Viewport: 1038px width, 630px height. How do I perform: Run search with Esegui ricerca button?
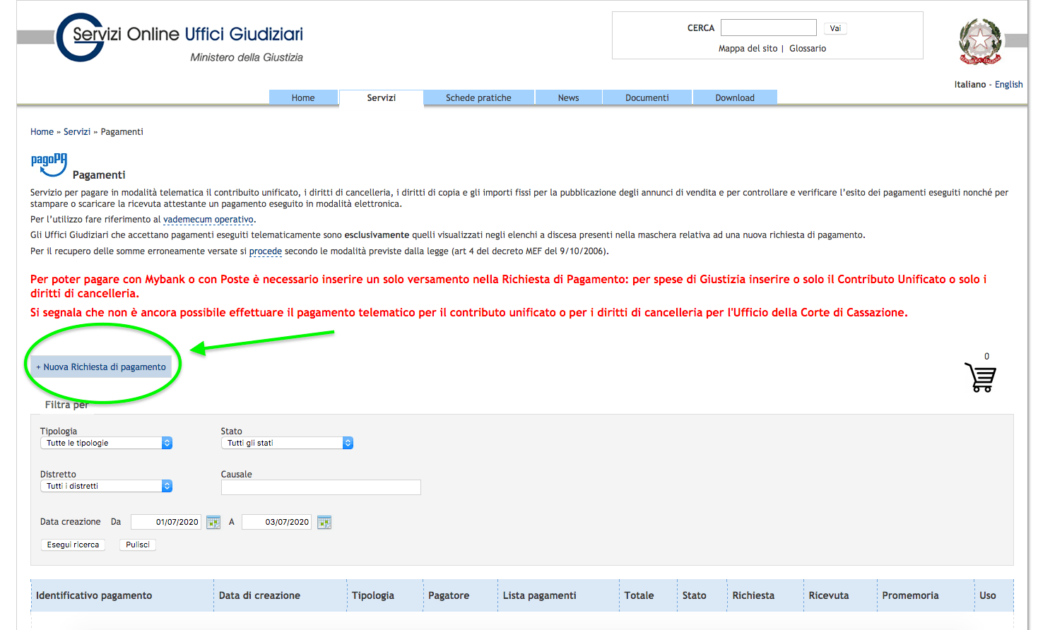(x=73, y=545)
